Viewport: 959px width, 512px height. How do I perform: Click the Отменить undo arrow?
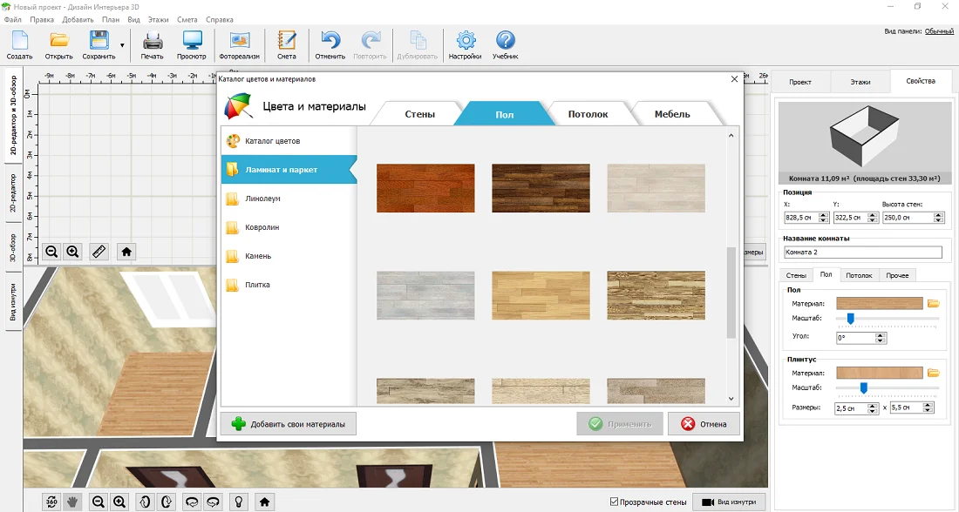330,41
